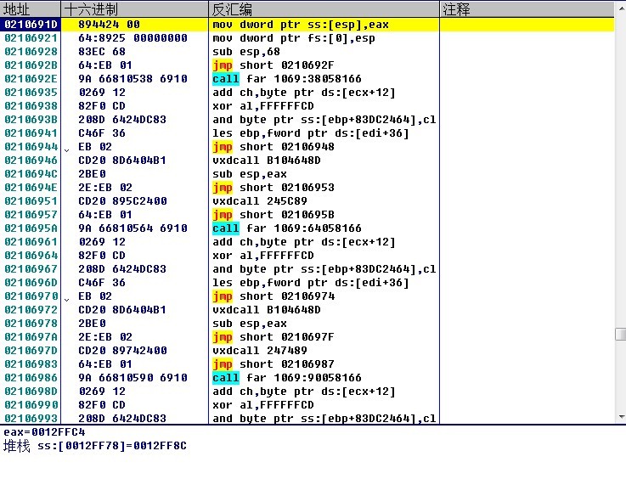Select address row 02106944
This screenshot has width=626, height=479.
click(31, 146)
